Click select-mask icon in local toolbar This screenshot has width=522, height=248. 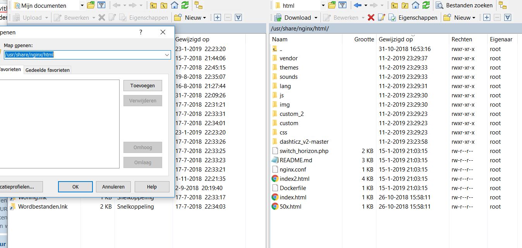coord(238,17)
